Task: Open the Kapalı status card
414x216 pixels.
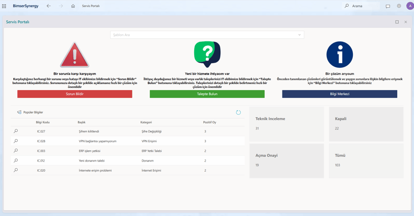Action: click(366, 124)
